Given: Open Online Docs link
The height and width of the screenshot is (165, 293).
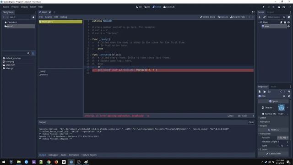Looking at the screenshot, I should pos(207,17).
